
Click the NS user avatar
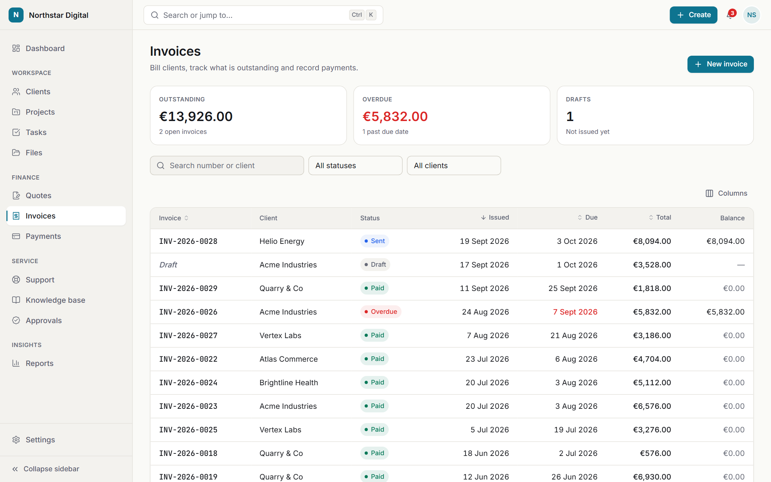point(751,15)
